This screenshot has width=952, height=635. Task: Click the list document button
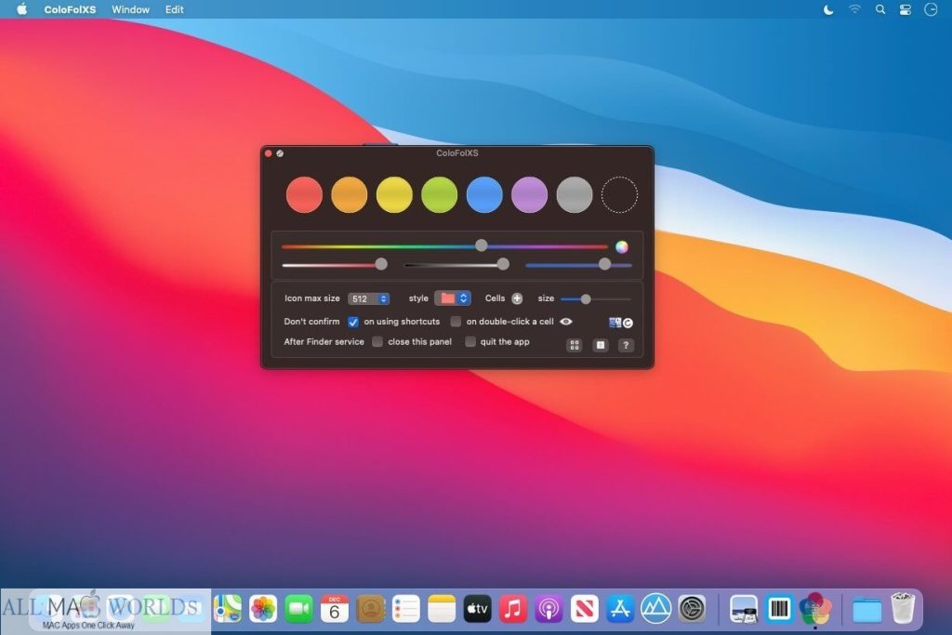[601, 346]
